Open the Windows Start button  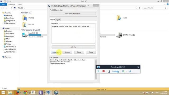point(3,93)
